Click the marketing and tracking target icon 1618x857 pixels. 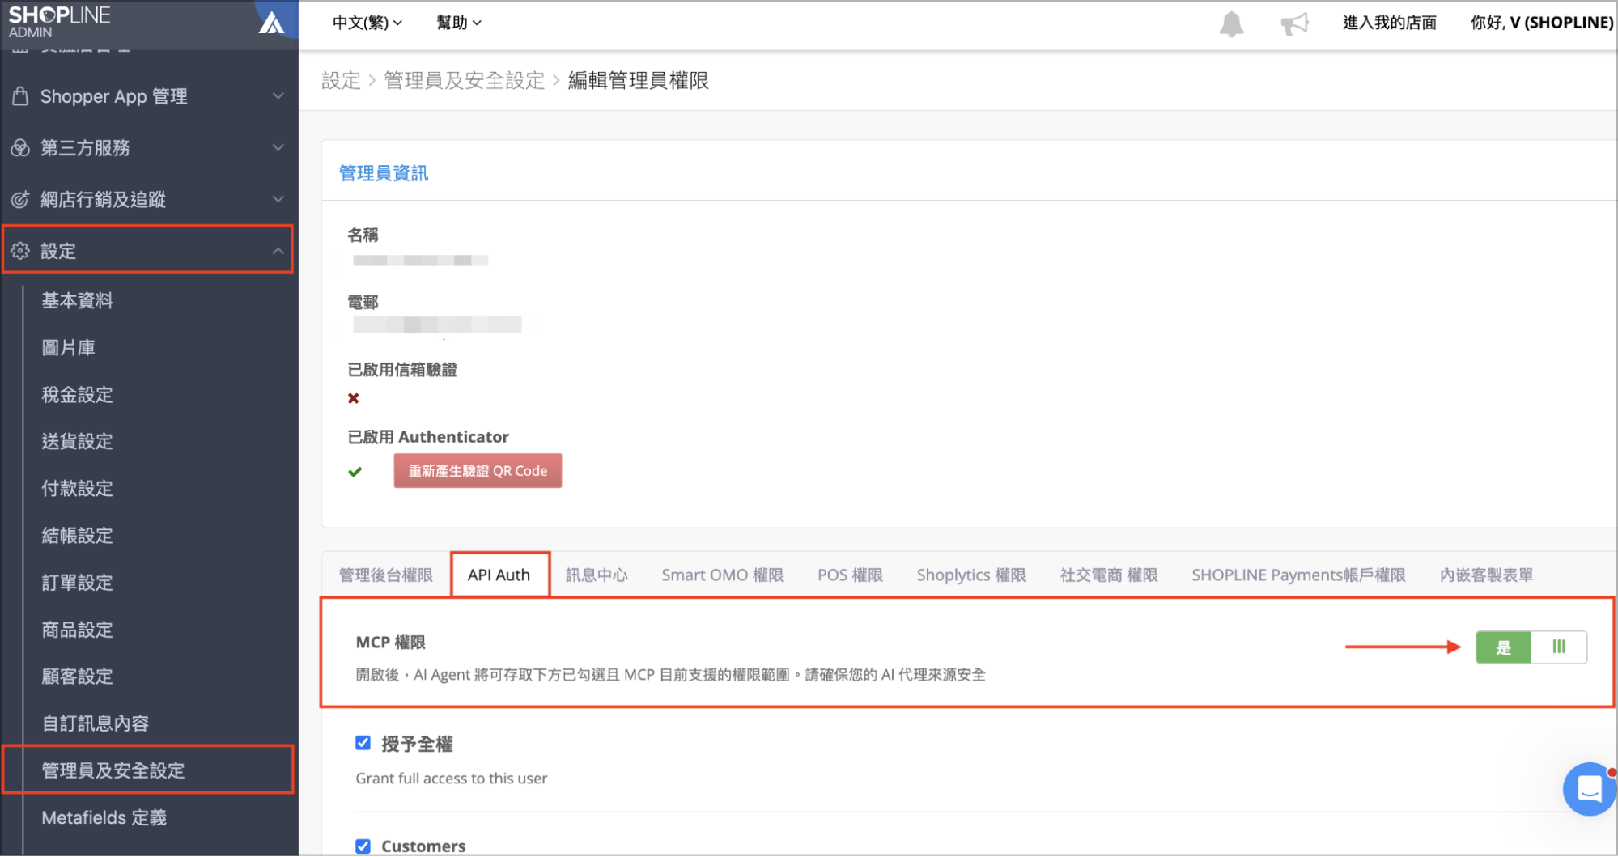[20, 199]
